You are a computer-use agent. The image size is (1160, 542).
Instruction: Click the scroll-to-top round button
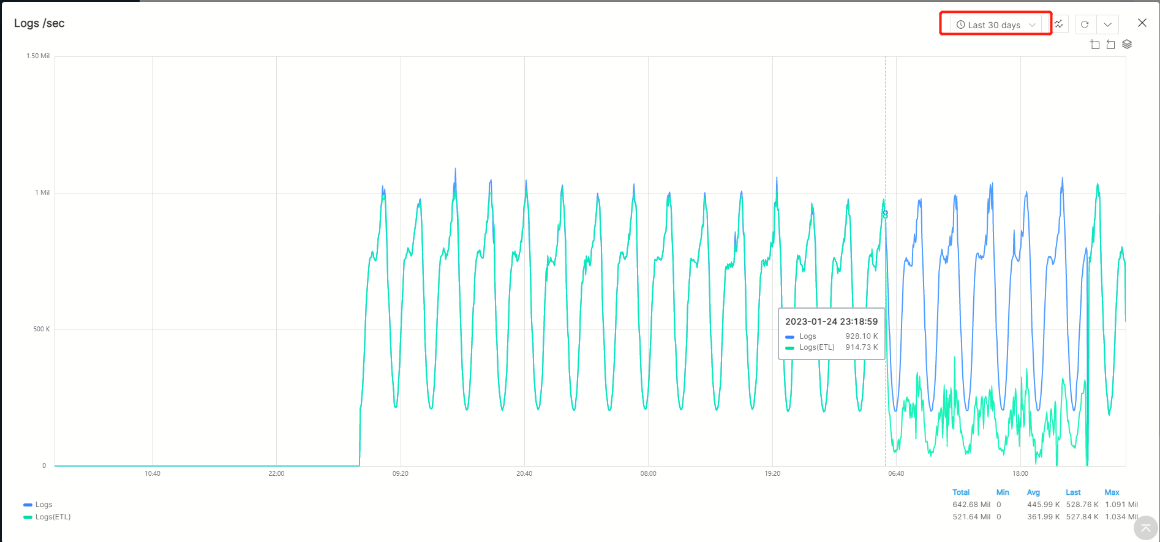(x=1145, y=528)
